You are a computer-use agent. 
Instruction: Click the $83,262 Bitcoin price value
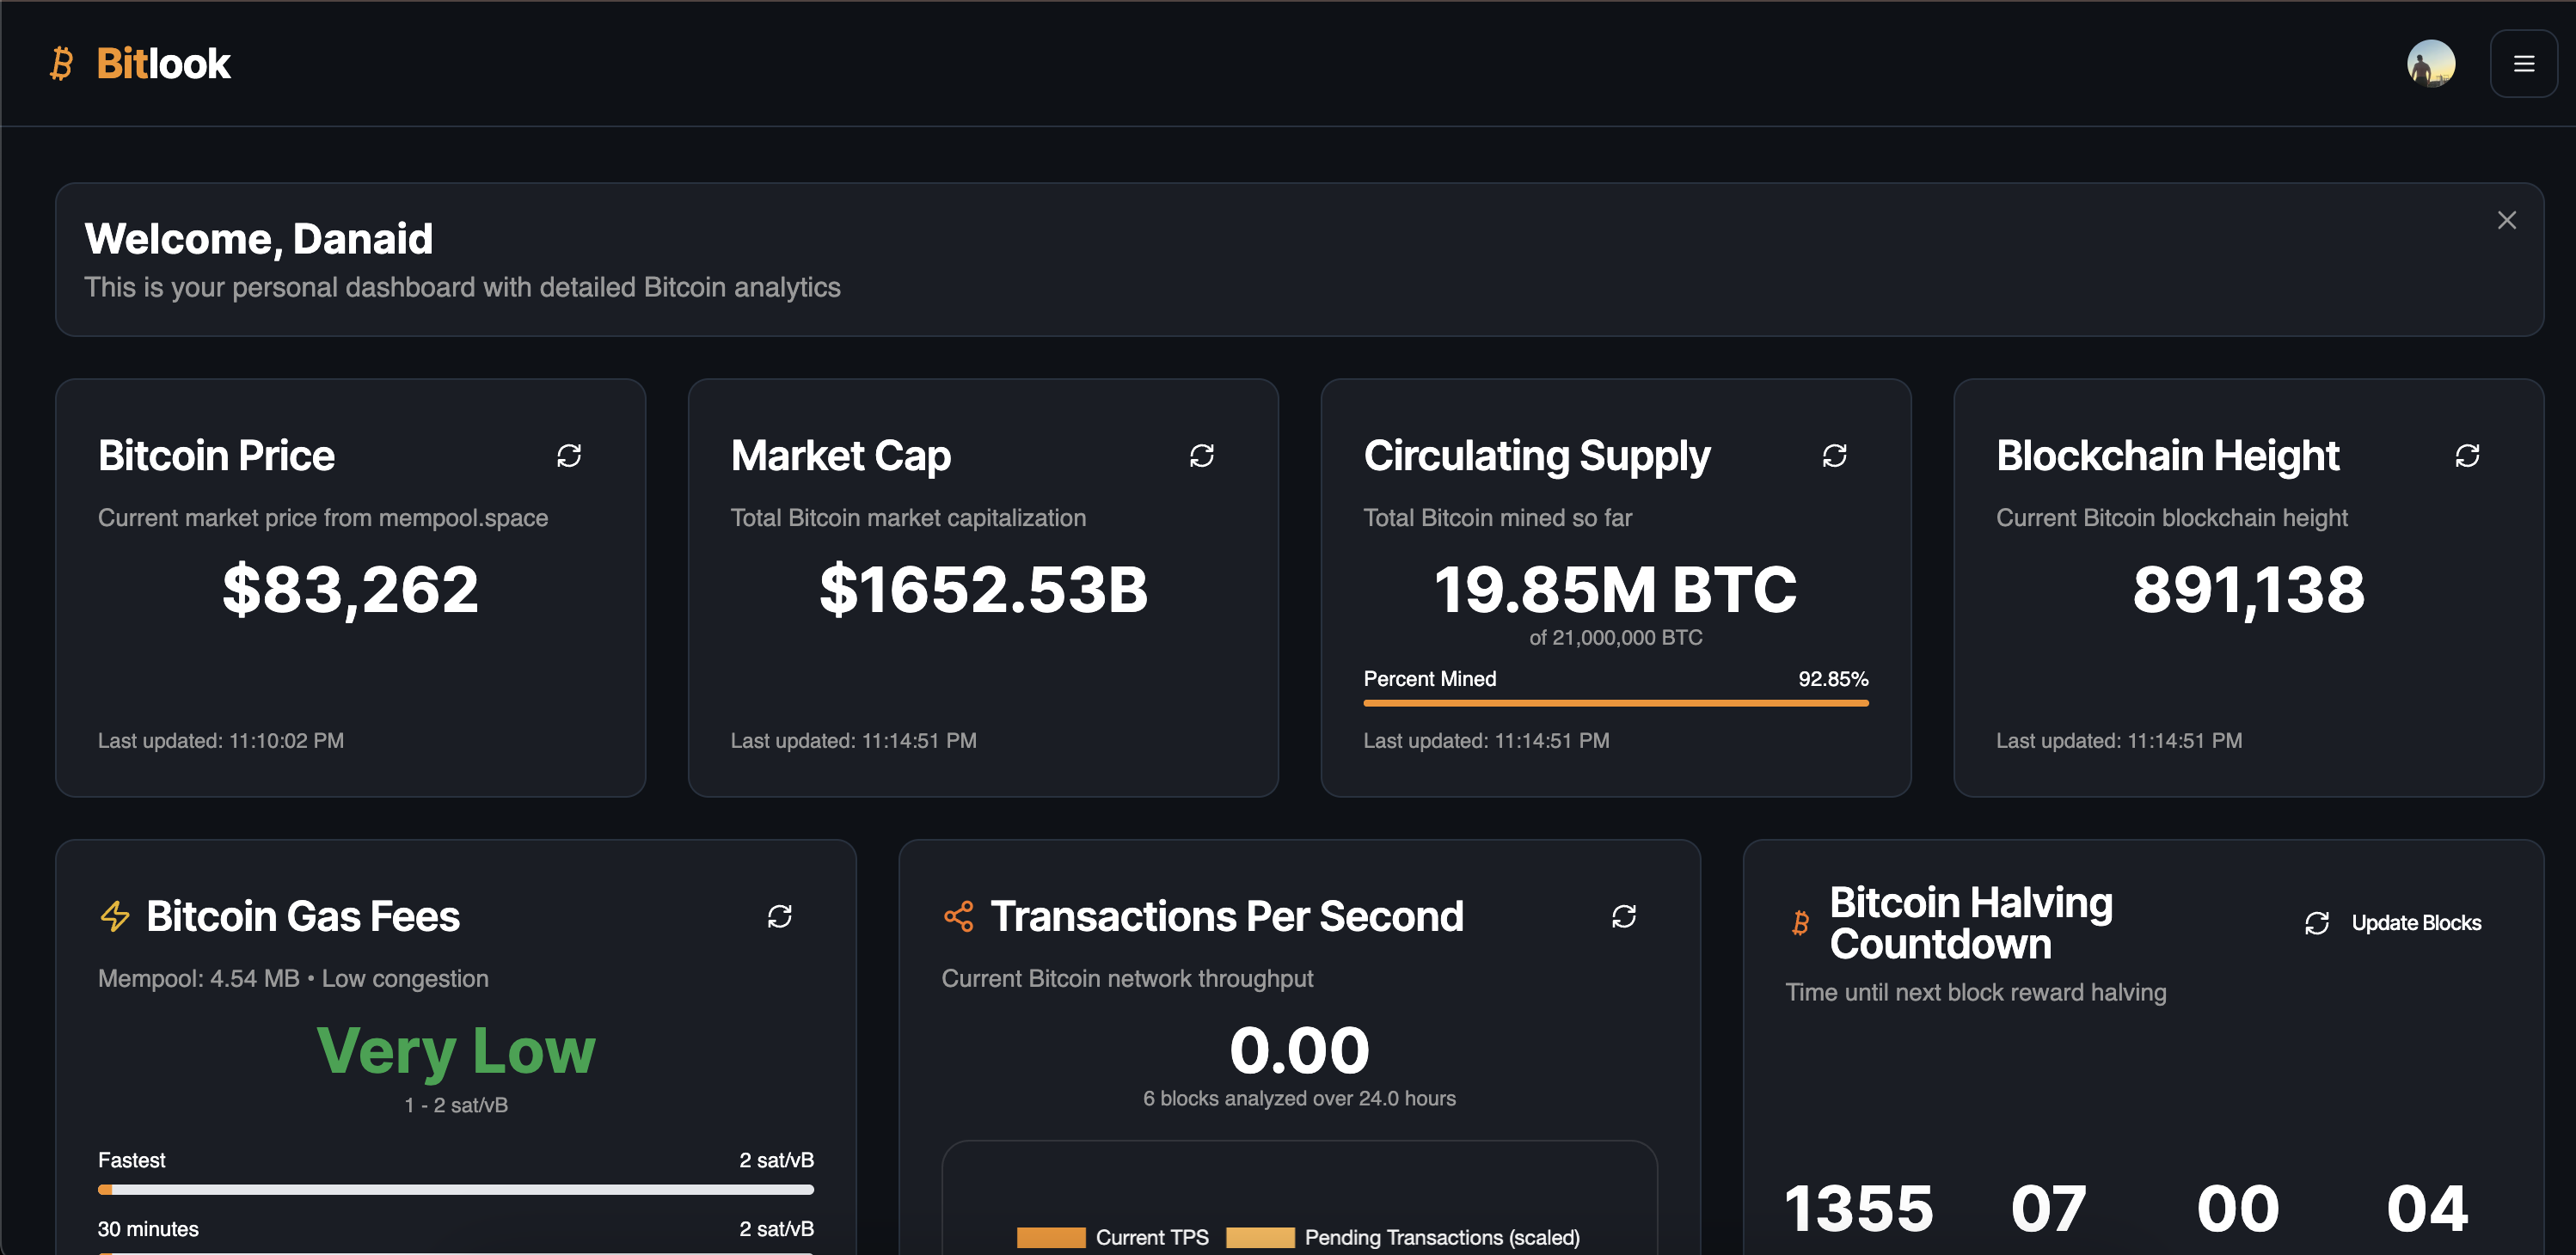pos(350,589)
